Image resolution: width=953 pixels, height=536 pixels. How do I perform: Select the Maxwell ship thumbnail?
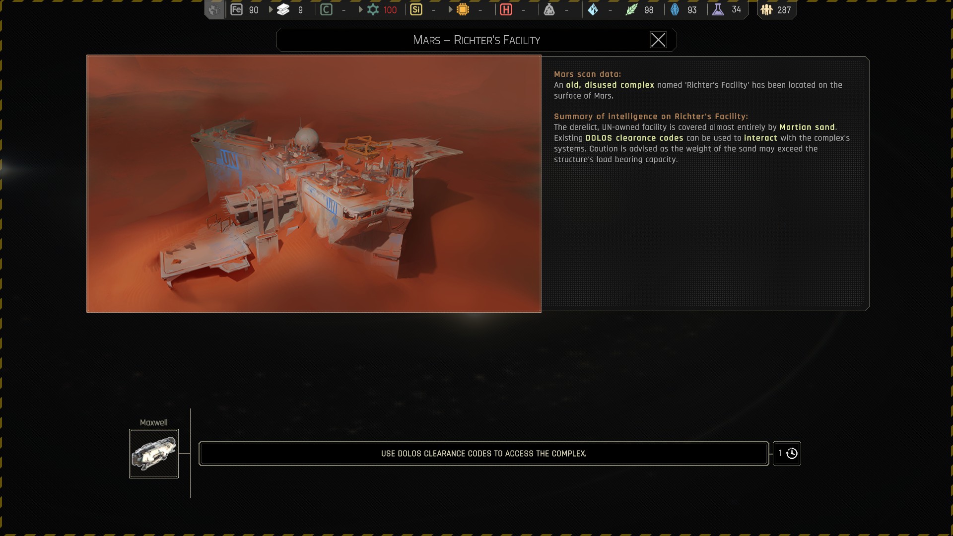click(154, 454)
